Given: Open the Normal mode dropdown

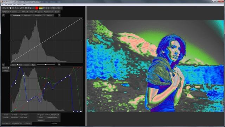Looking at the screenshot, I should [x=6, y=68].
